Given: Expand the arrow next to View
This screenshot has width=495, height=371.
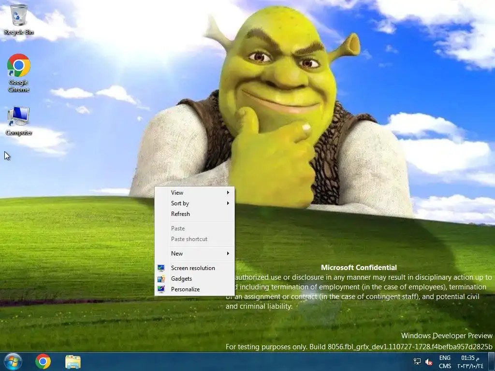Looking at the screenshot, I should point(228,192).
